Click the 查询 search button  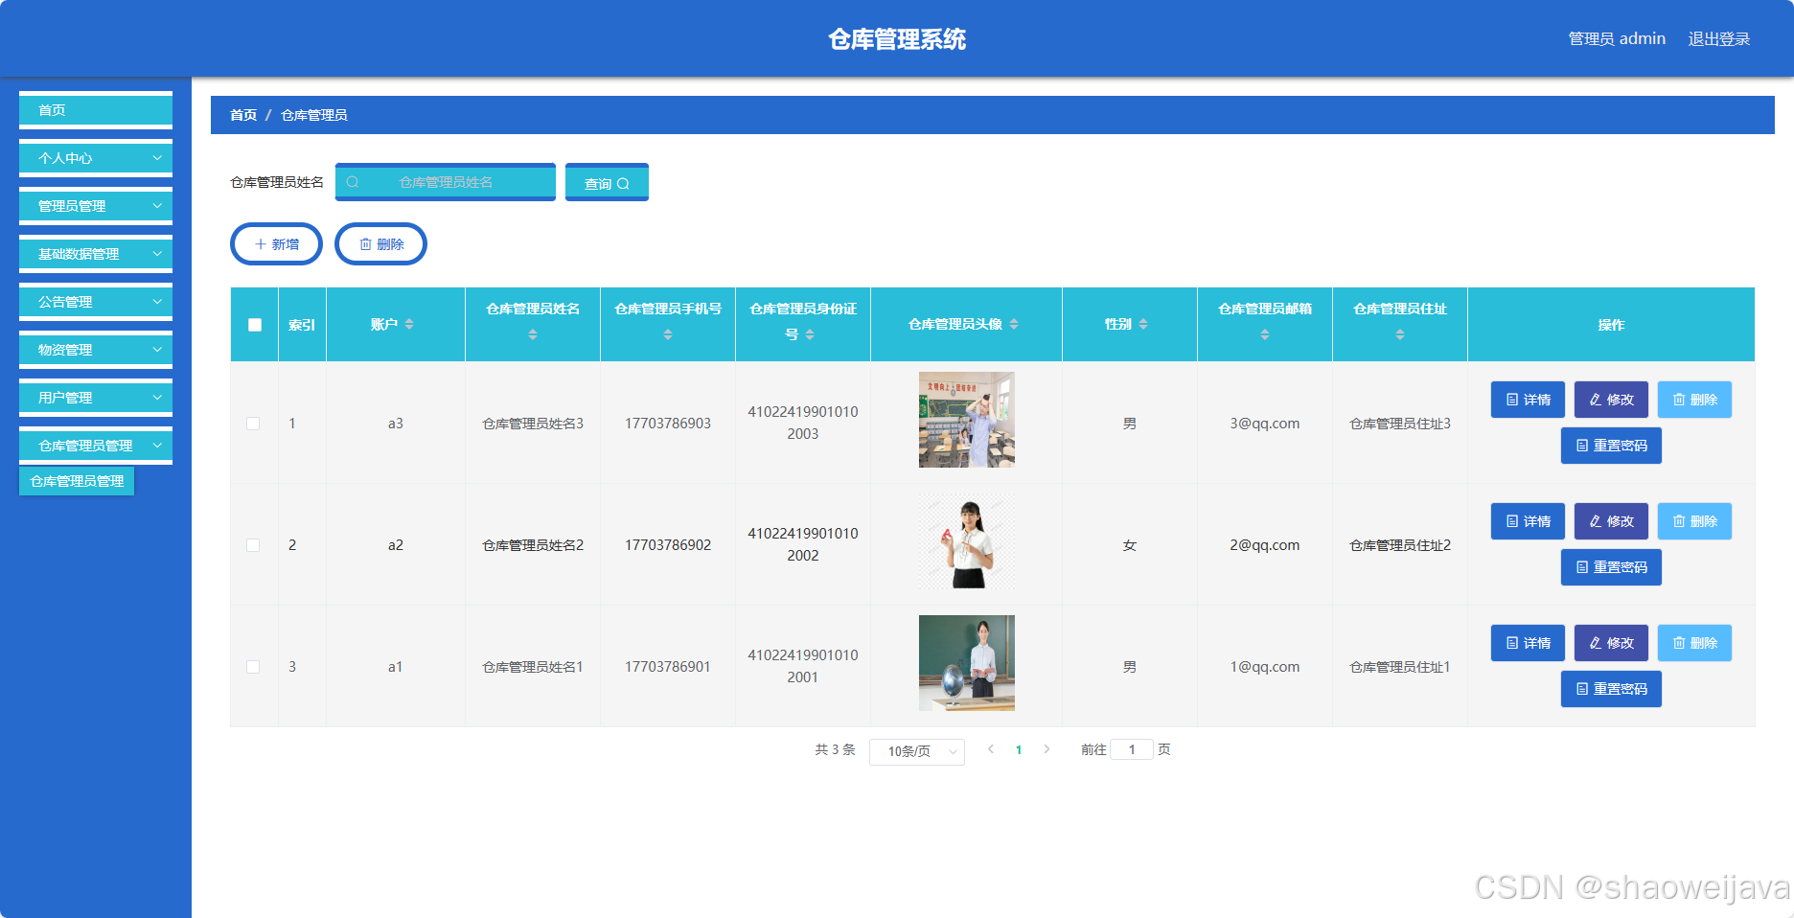coord(607,181)
